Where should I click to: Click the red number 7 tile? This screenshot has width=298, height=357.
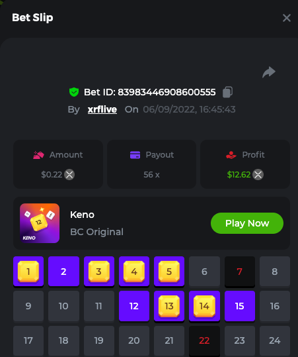tap(240, 272)
